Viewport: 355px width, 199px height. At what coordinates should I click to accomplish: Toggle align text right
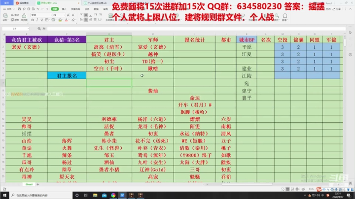pos(90,20)
